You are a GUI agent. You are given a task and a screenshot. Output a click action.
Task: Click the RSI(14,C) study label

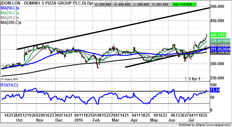[x=9, y=85]
